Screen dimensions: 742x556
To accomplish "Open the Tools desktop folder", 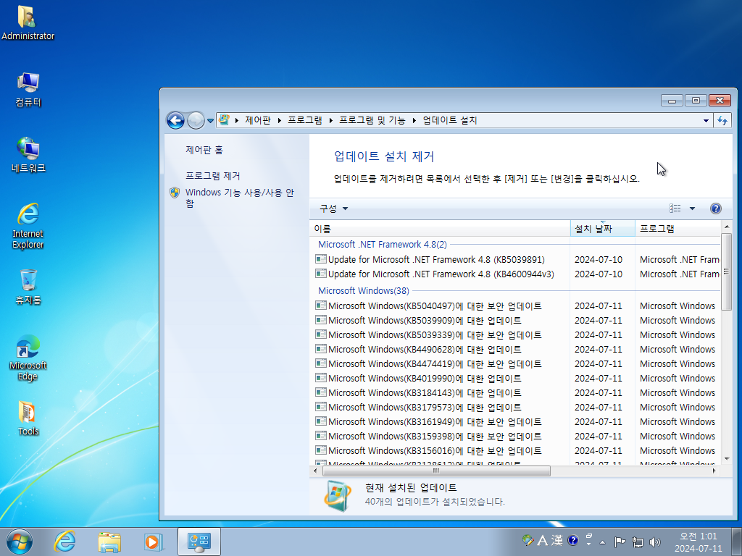I will [x=28, y=418].
